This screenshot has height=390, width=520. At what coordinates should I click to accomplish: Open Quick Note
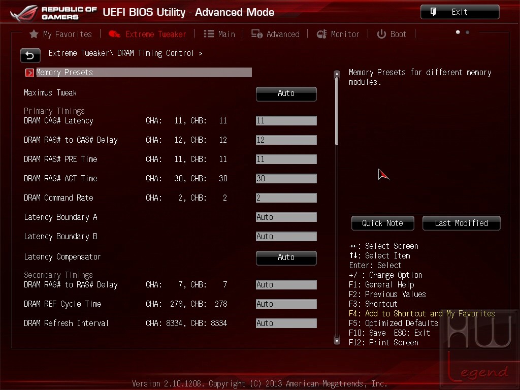click(x=383, y=223)
